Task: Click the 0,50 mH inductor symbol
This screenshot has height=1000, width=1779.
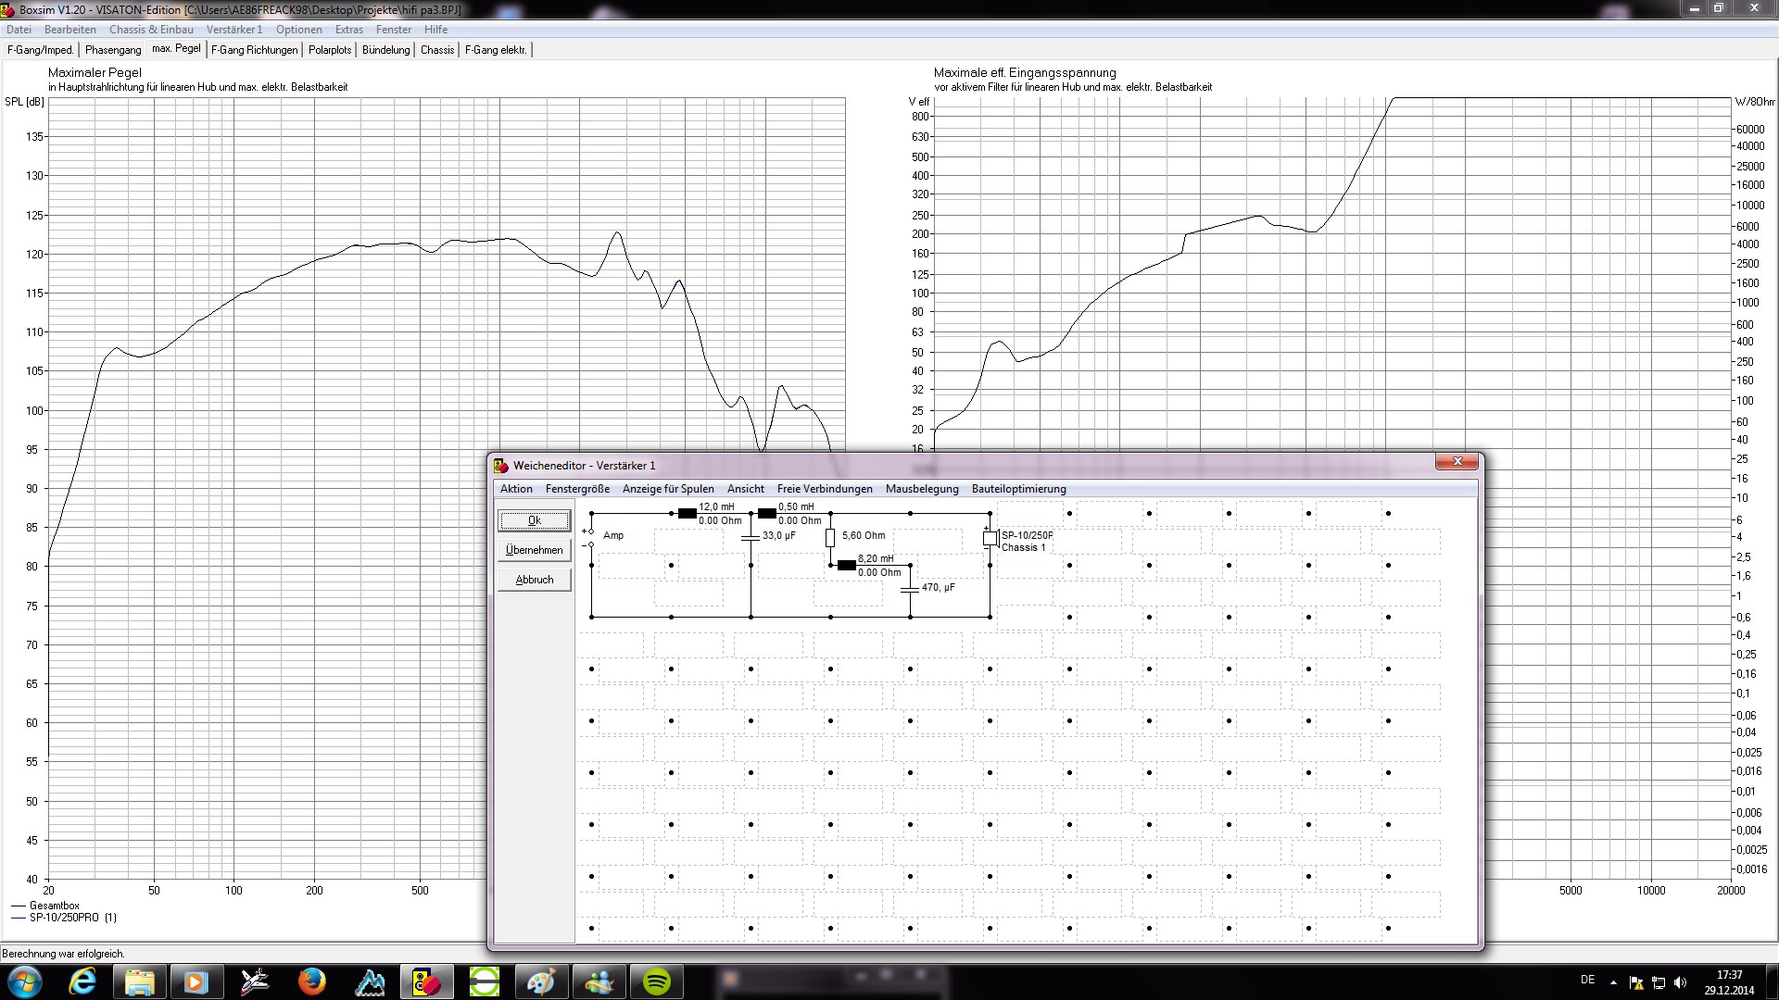Action: [766, 513]
